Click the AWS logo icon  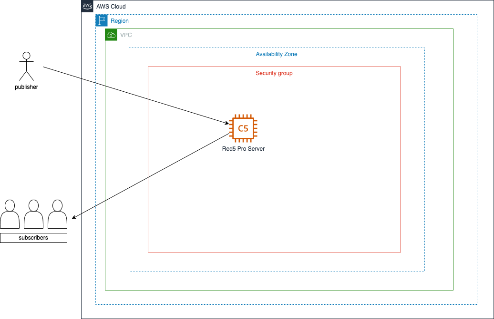click(x=87, y=6)
